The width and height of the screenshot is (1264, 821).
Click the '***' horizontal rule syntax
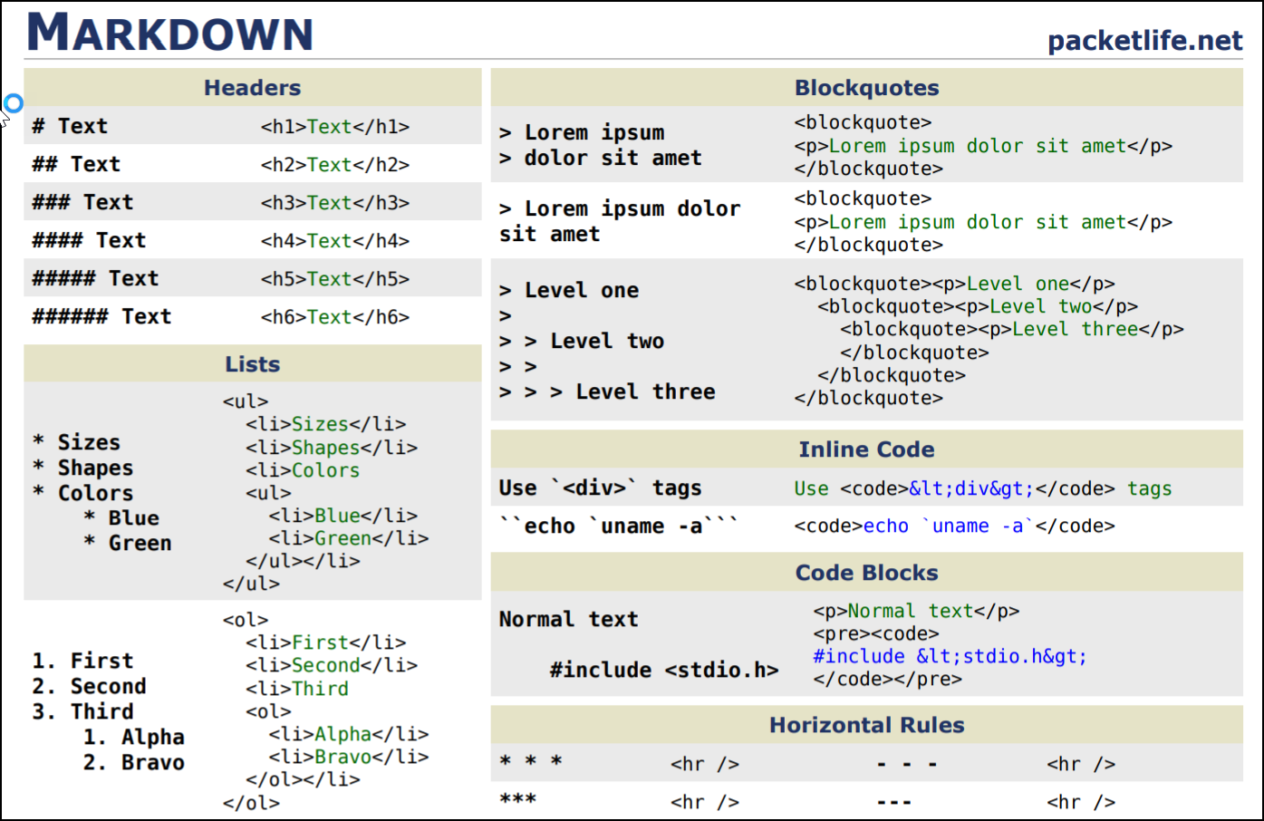pyautogui.click(x=517, y=799)
